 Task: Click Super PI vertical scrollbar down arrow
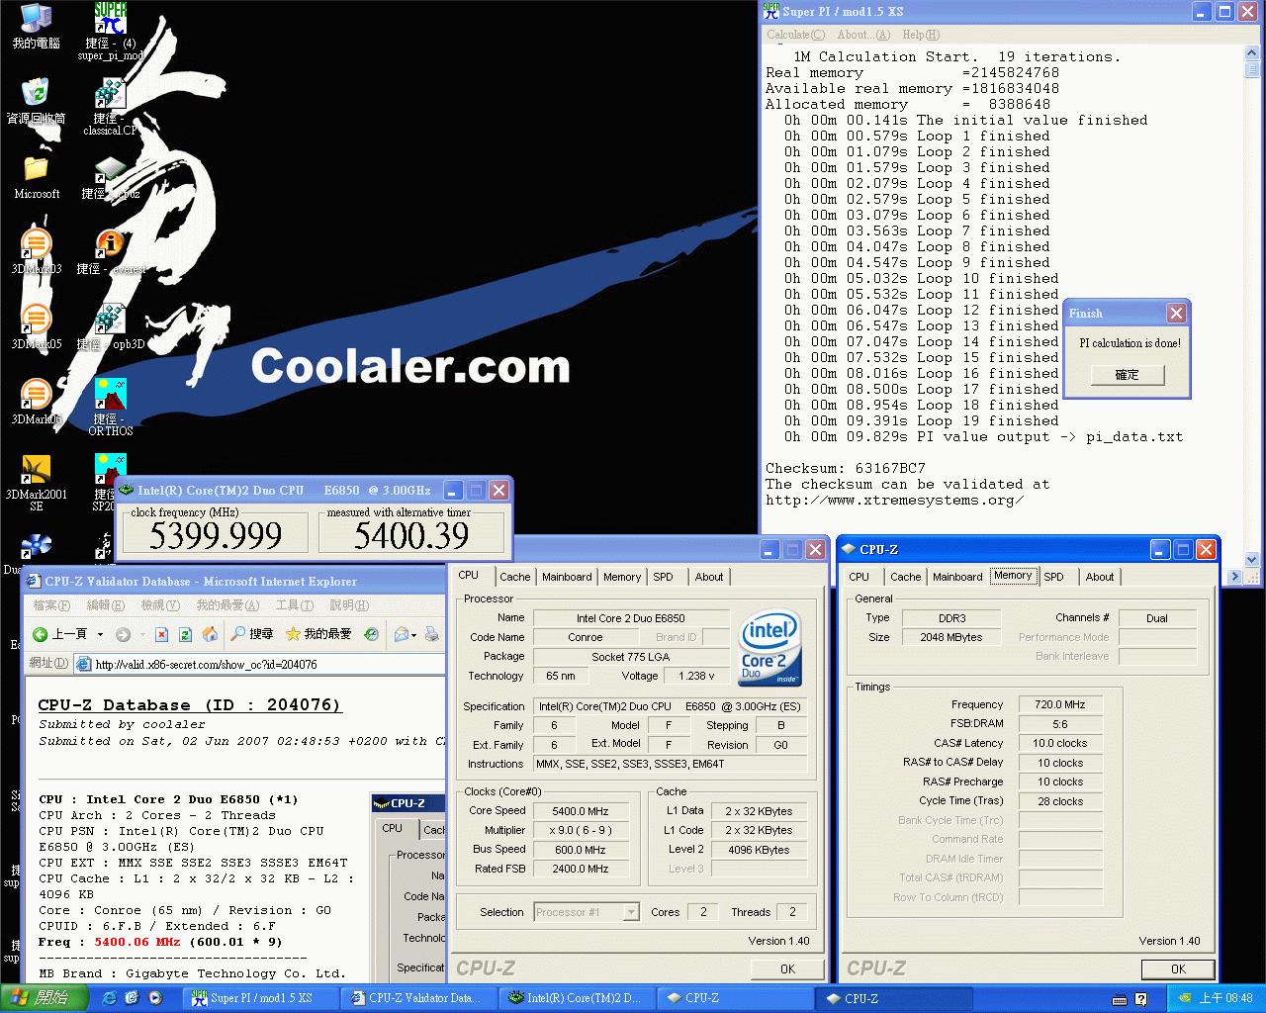(1252, 559)
